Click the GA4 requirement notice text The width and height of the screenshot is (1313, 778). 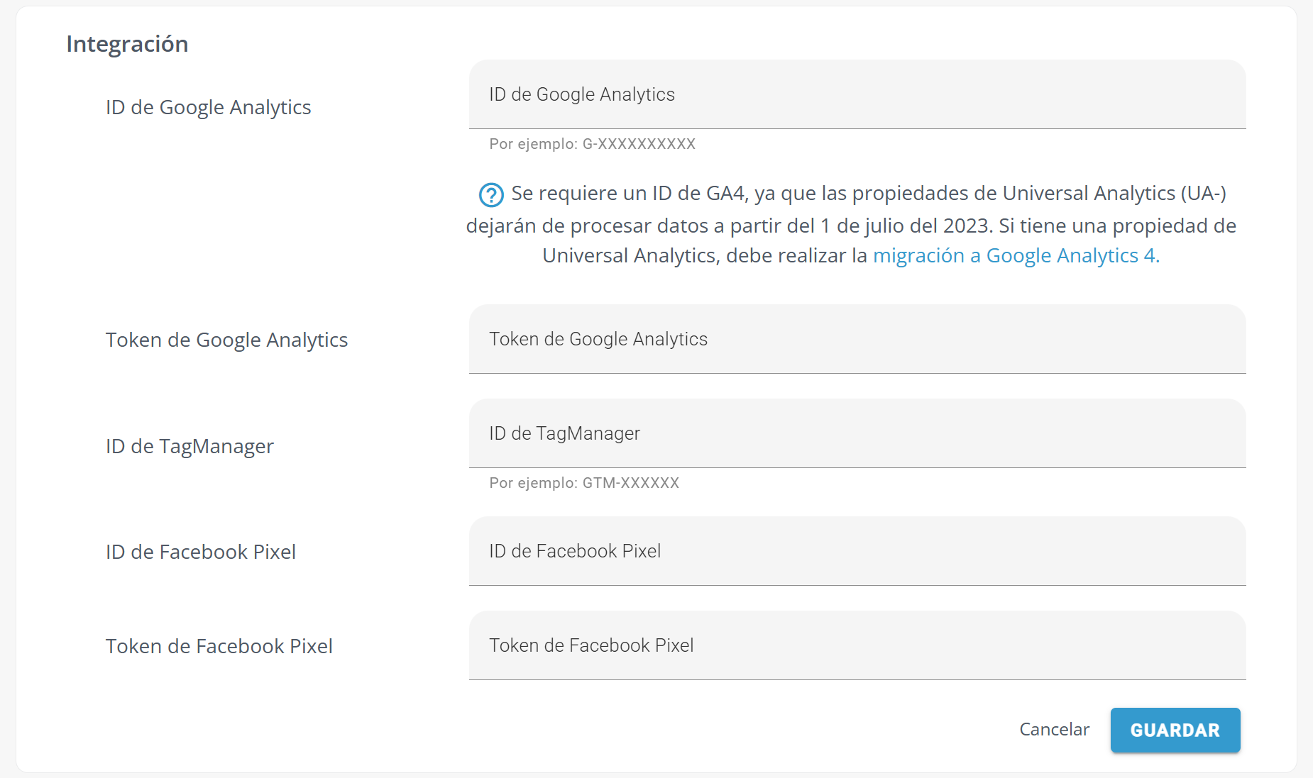(x=851, y=224)
